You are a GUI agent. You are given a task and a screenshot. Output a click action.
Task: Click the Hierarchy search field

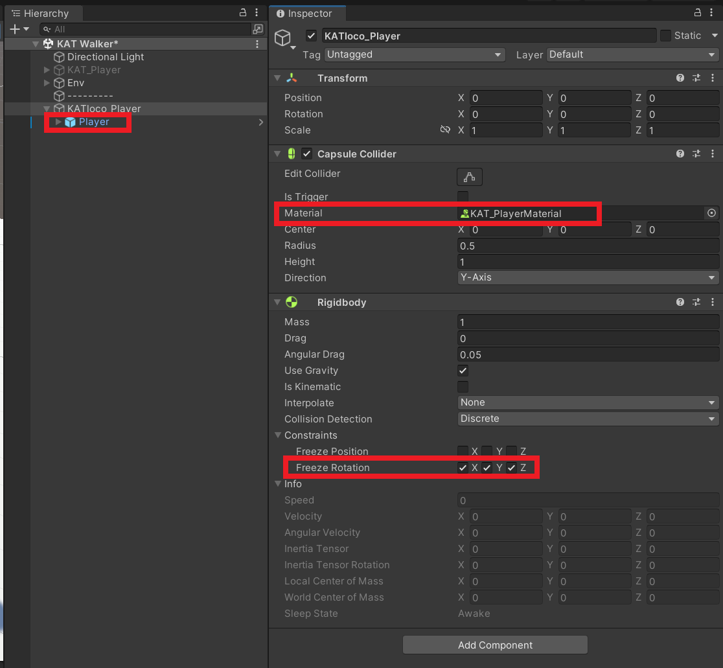point(145,29)
